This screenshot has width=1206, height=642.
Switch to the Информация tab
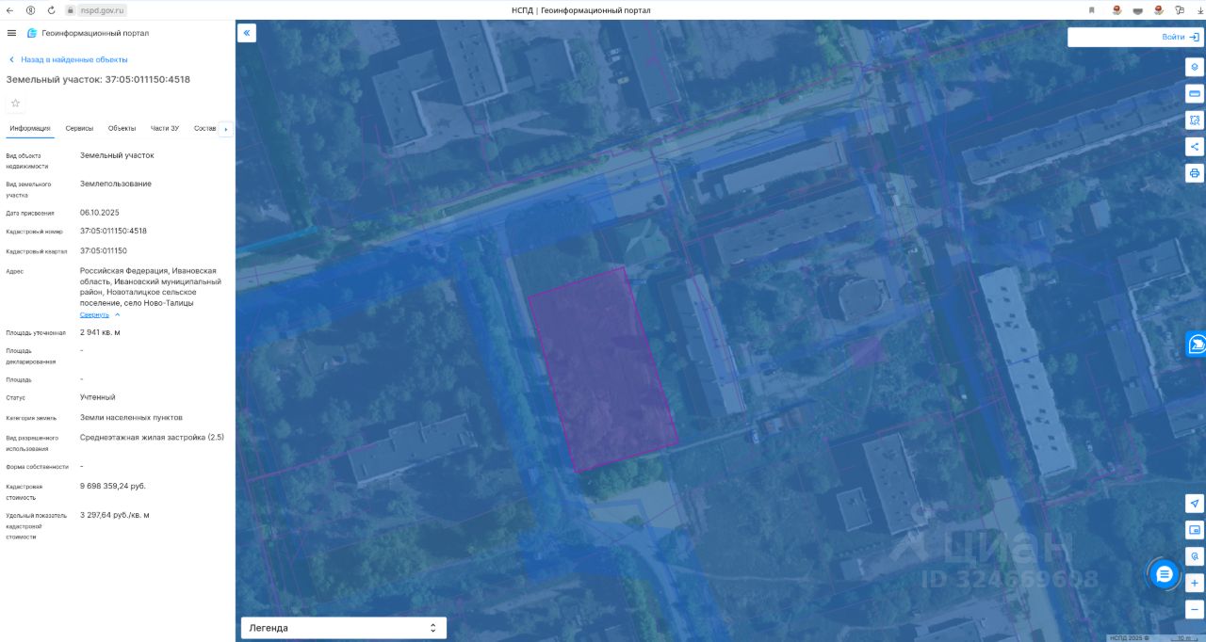coord(30,128)
